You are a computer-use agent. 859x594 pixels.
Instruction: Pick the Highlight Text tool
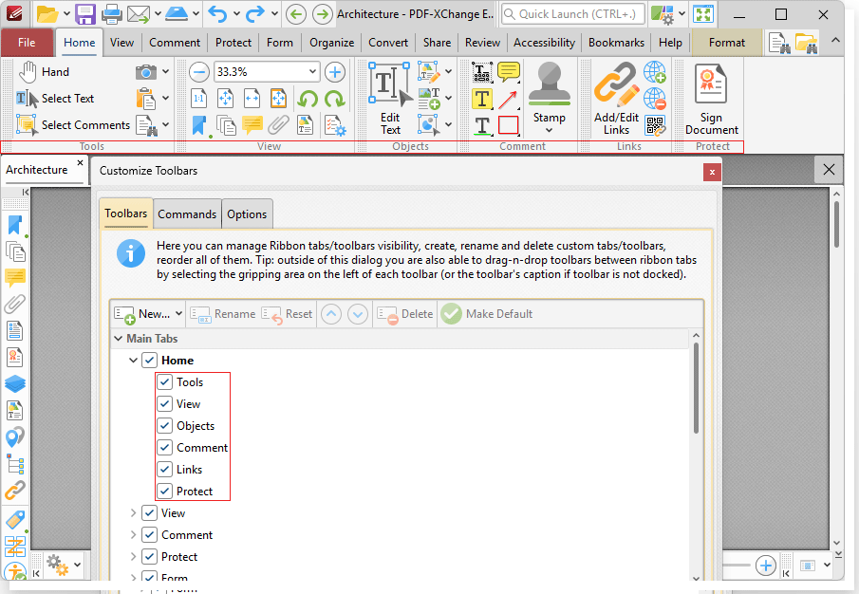(482, 99)
